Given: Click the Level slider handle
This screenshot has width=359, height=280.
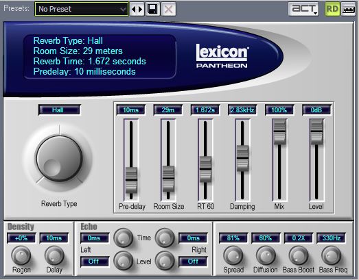Looking at the screenshot, I should [316, 131].
